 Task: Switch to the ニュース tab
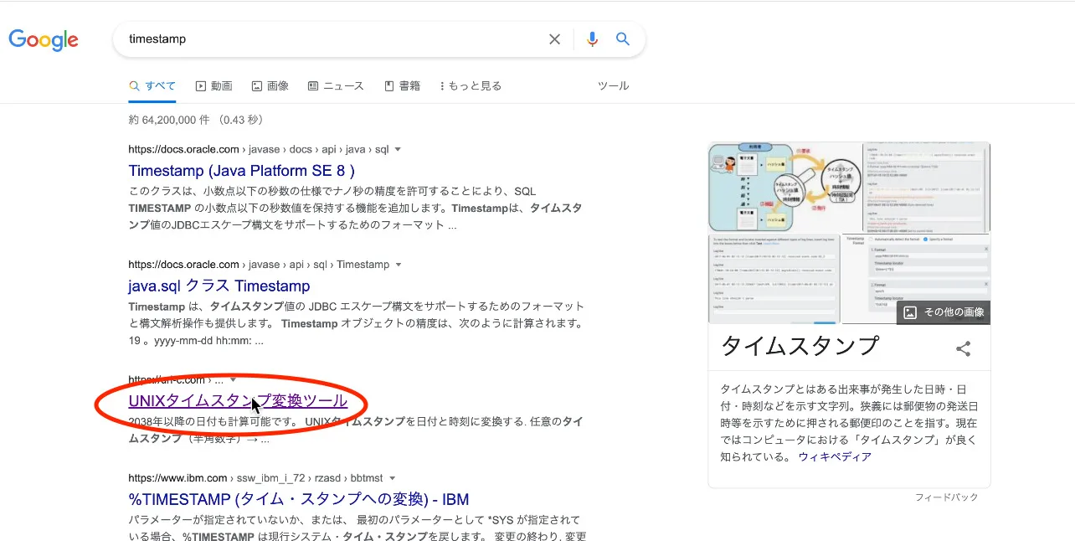(x=336, y=85)
